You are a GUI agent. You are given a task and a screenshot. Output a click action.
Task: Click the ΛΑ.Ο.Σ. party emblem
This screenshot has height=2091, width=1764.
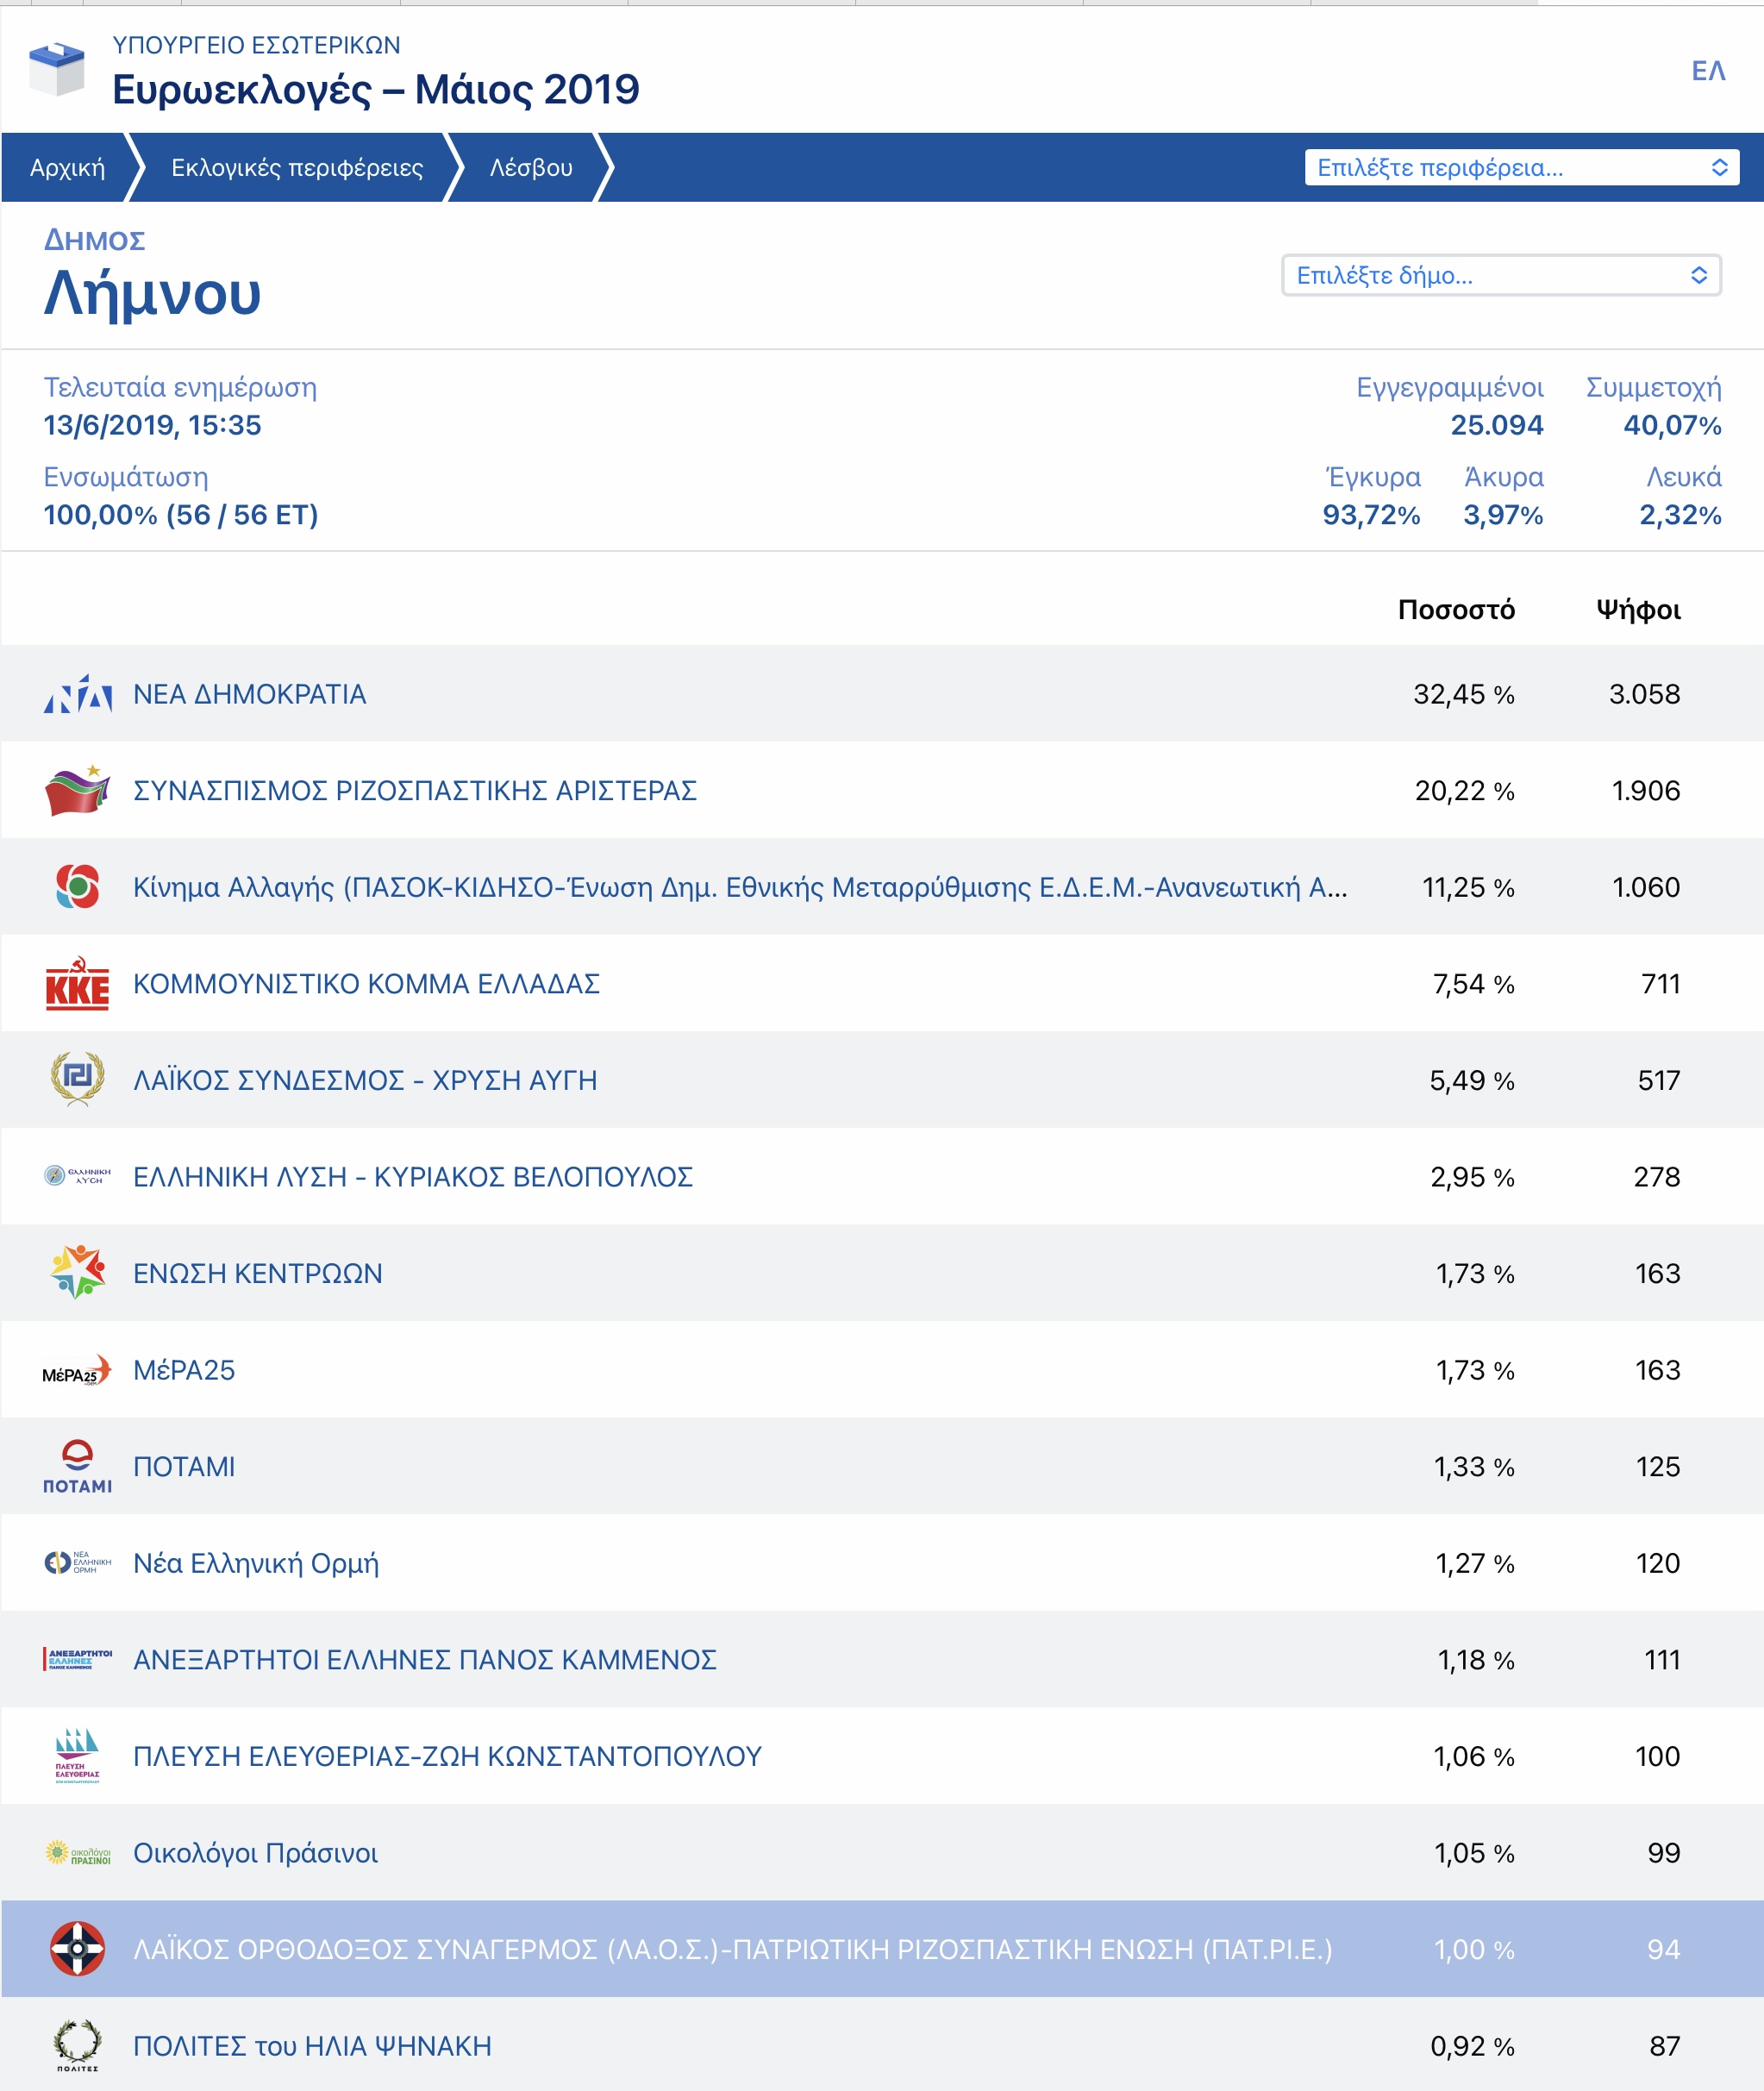pyautogui.click(x=77, y=1949)
